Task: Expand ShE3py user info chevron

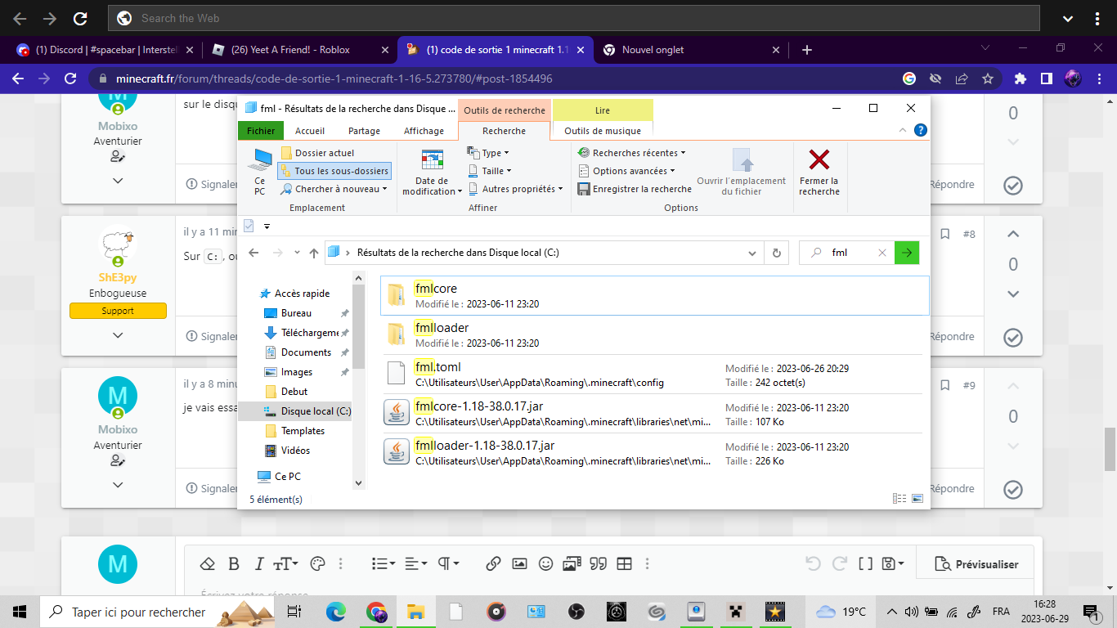Action: tap(118, 335)
